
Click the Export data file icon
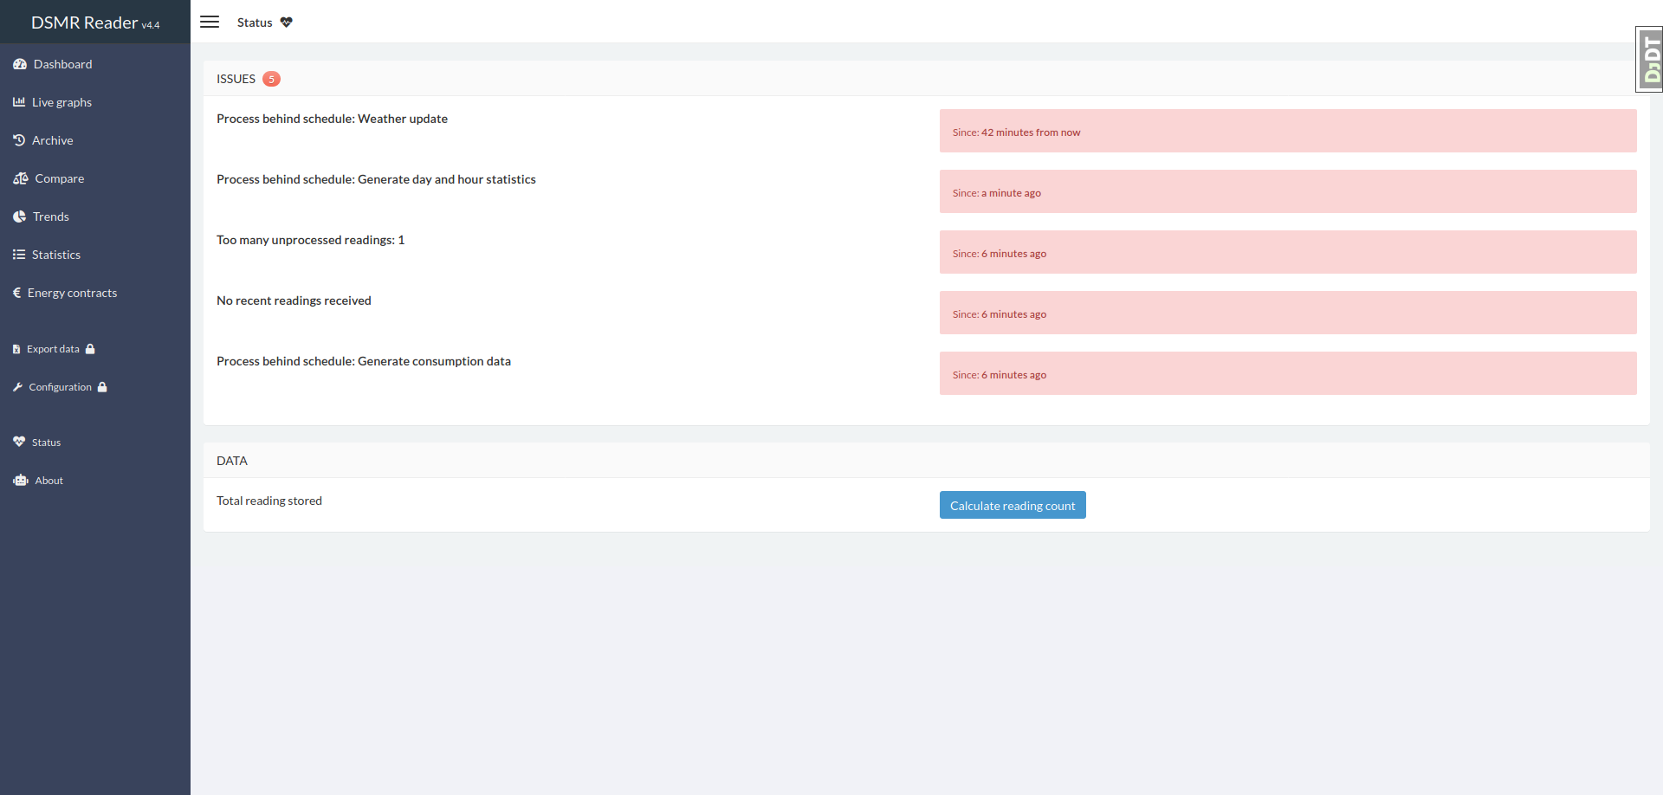click(x=16, y=349)
